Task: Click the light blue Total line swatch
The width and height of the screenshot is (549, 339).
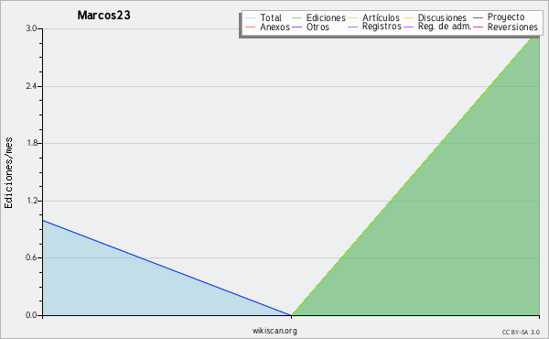Action: pos(251,18)
